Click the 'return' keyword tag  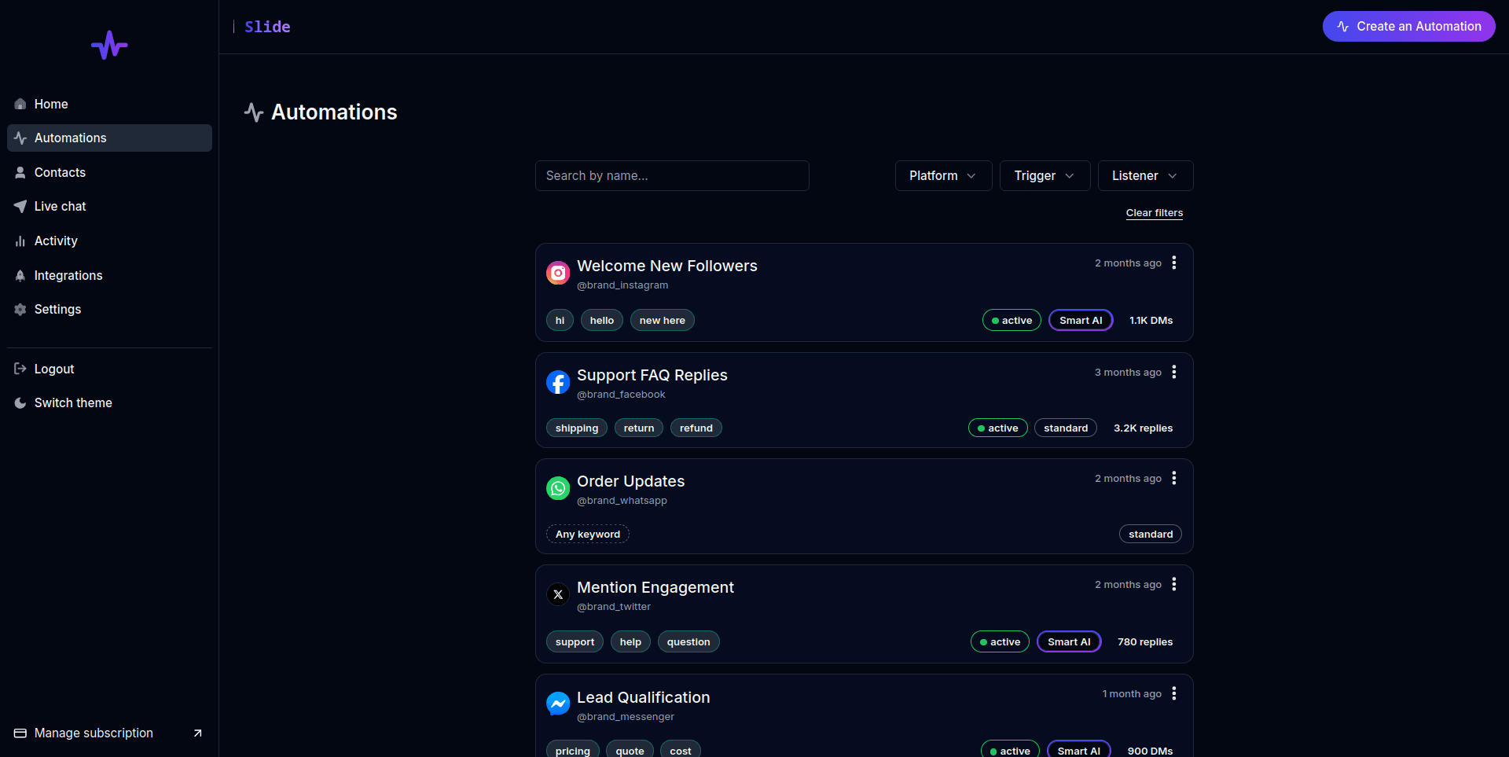[639, 428]
